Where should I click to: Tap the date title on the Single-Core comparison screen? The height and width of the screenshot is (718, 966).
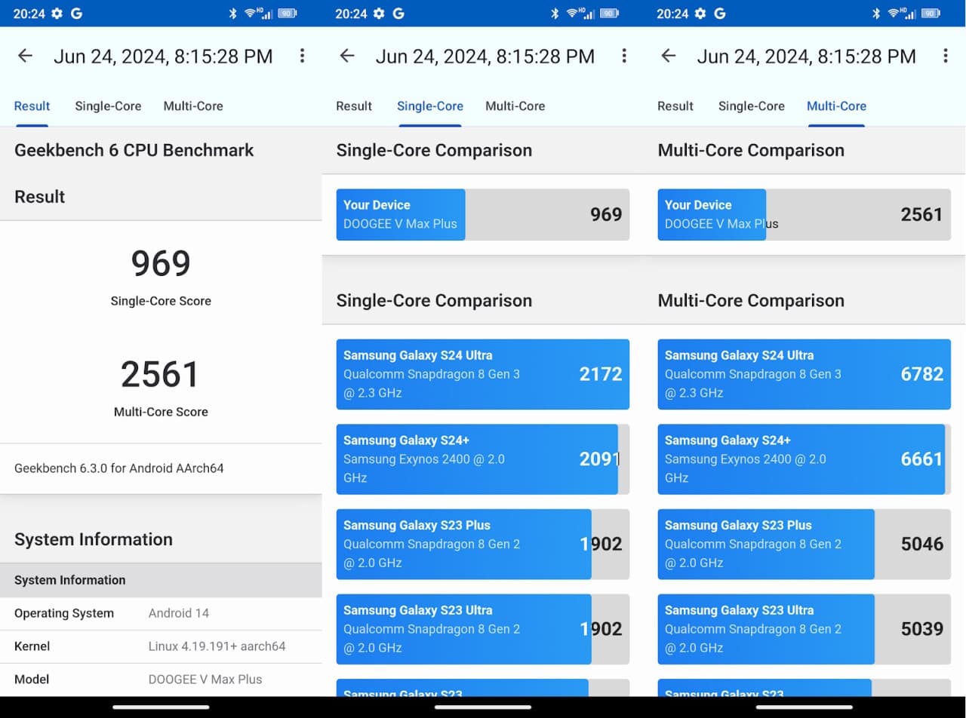[485, 57]
